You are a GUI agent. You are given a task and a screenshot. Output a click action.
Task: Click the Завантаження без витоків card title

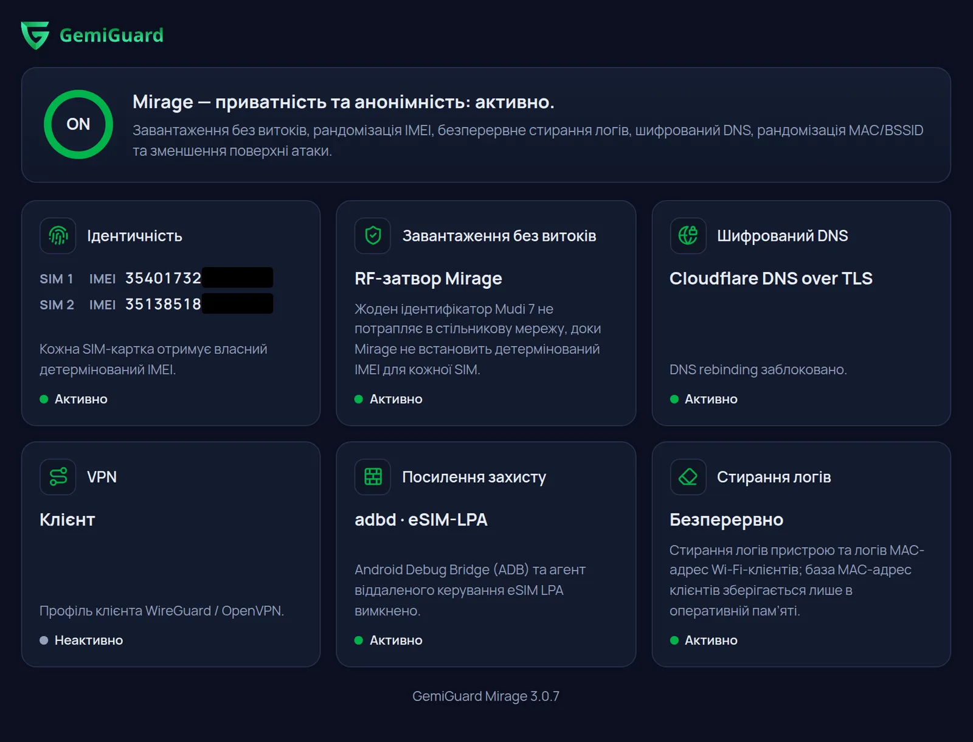499,236
